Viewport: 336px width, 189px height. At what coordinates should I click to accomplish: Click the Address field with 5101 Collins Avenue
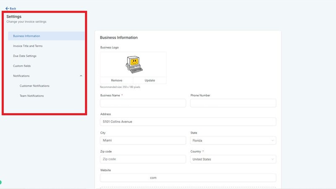(188, 122)
